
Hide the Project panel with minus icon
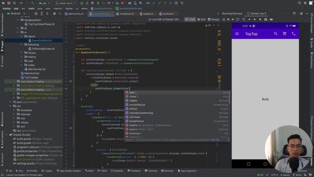[60, 14]
